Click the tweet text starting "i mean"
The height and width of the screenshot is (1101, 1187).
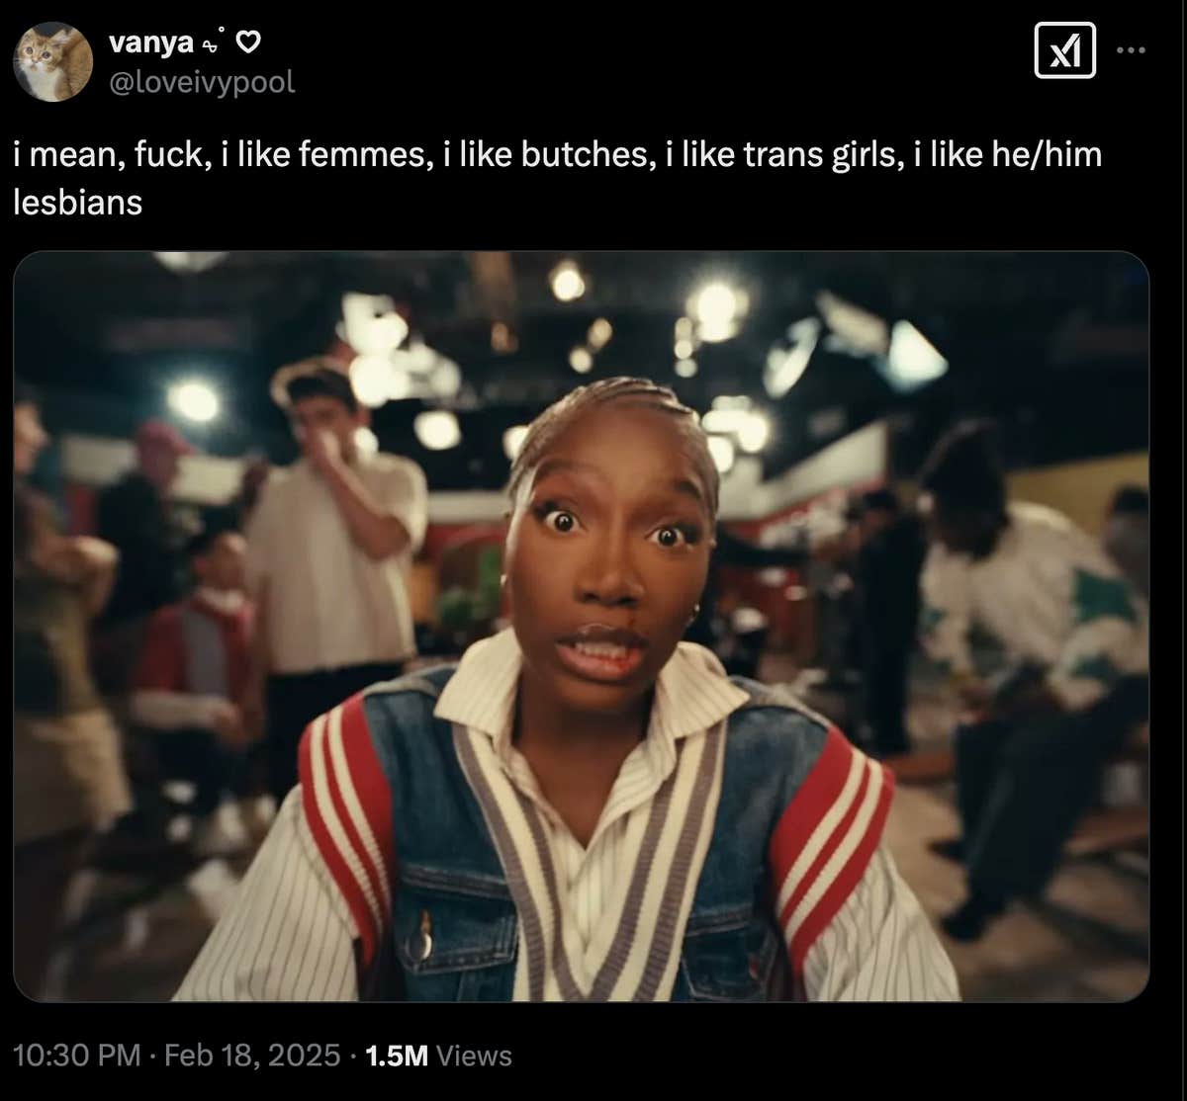557,179
